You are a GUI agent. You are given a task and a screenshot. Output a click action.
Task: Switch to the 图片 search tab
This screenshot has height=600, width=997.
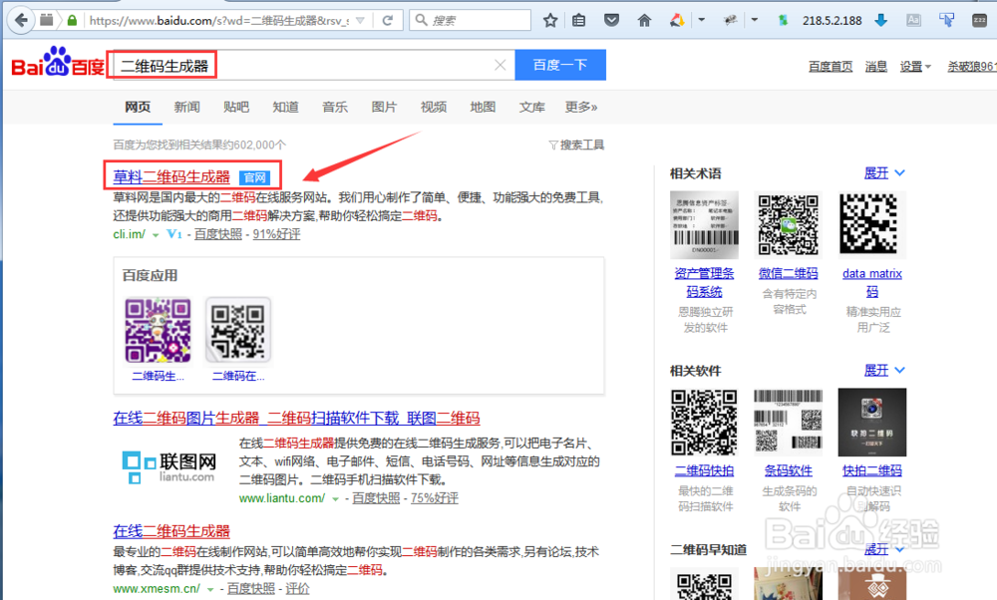(x=384, y=107)
